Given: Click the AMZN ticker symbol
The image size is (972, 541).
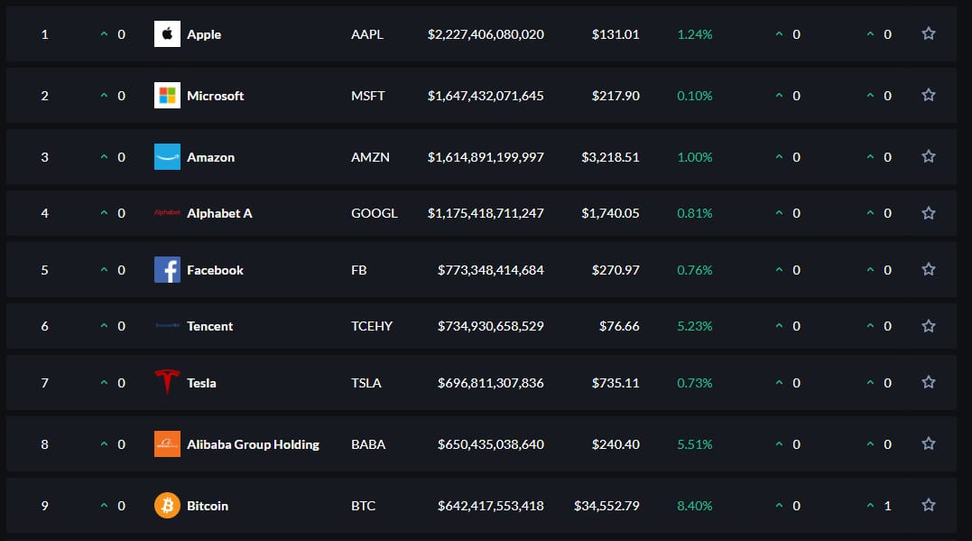Looking at the screenshot, I should pos(370,157).
